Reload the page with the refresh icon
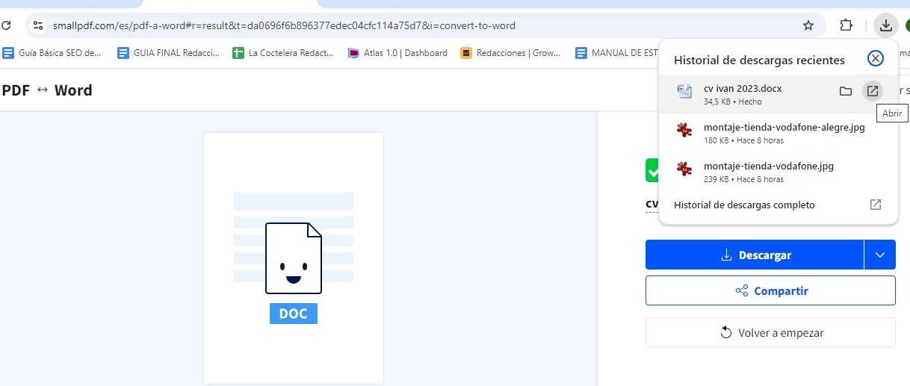This screenshot has height=386, width=910. coord(6,25)
